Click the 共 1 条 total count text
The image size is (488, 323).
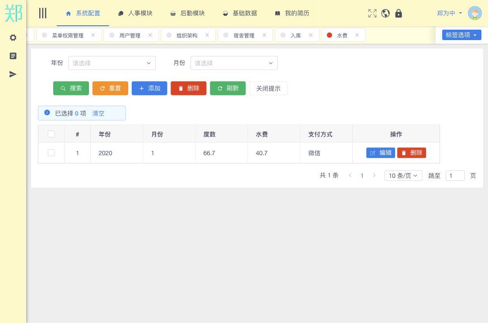[329, 175]
